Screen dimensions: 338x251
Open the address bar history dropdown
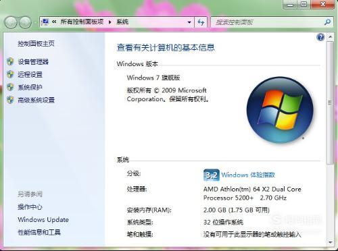(189, 22)
